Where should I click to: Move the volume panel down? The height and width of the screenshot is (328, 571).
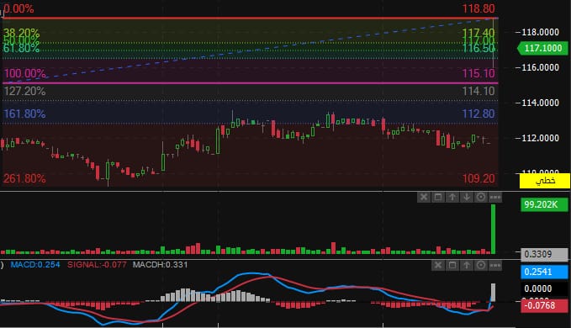tap(467, 197)
